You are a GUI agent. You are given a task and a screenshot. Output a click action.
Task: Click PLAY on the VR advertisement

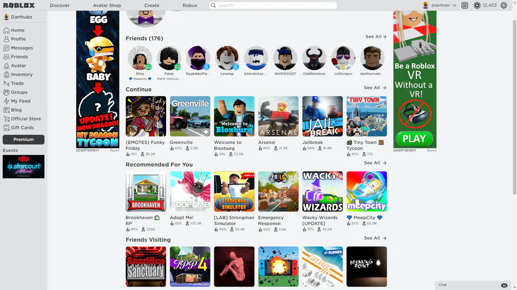414,139
